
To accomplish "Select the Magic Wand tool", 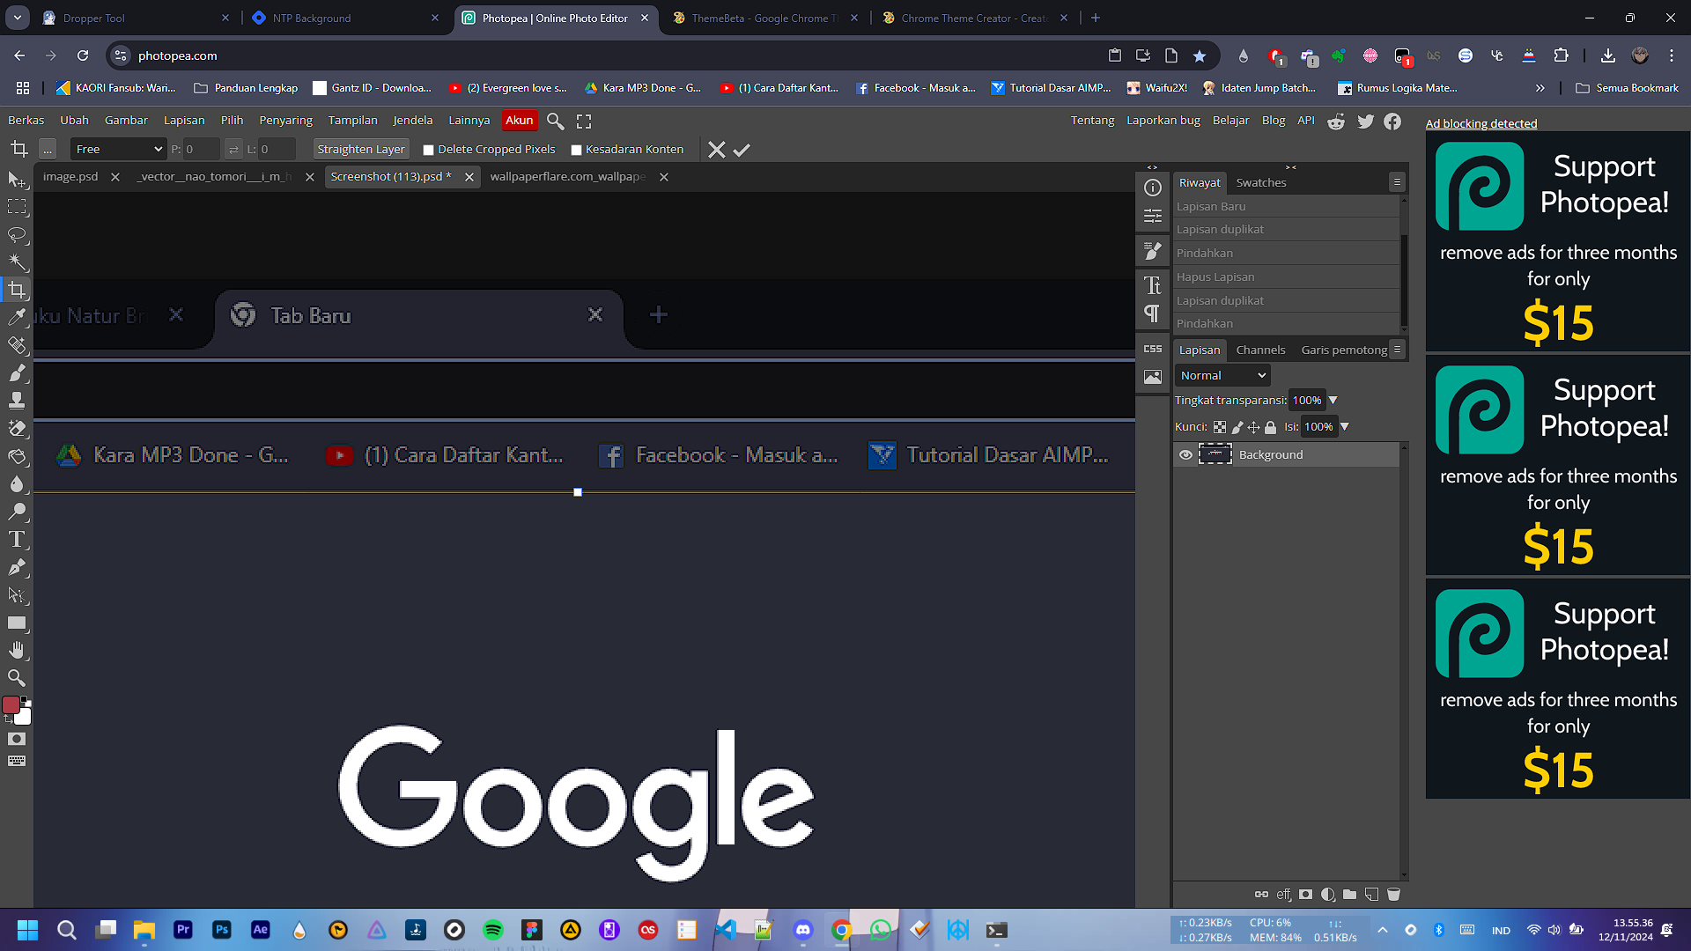I will (x=17, y=262).
